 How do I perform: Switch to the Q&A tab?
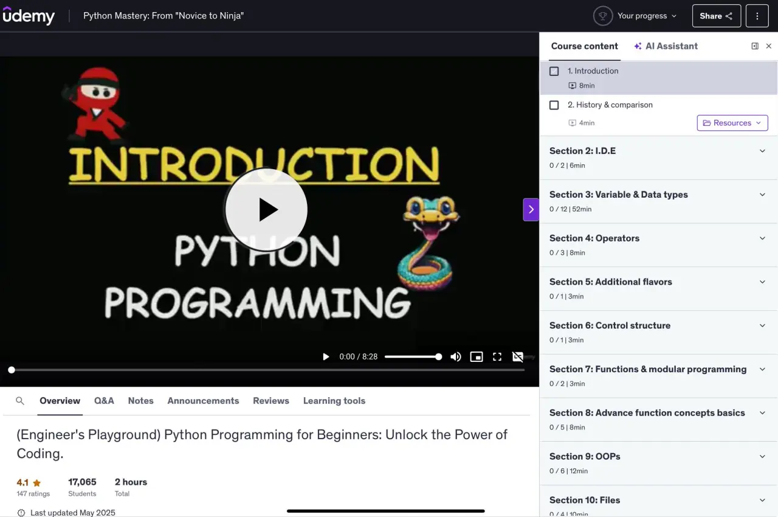pyautogui.click(x=104, y=401)
